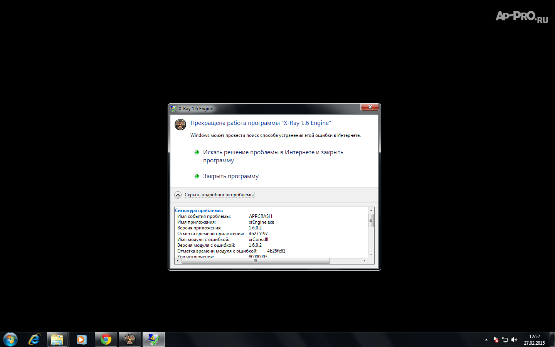Click the 'Имя события проблемы:' label
The height and width of the screenshot is (347, 555).
(204, 216)
